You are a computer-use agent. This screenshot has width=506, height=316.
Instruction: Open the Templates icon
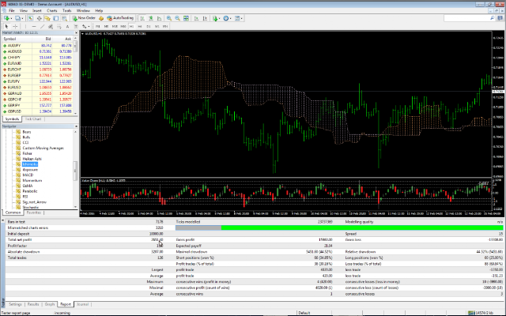(x=237, y=18)
